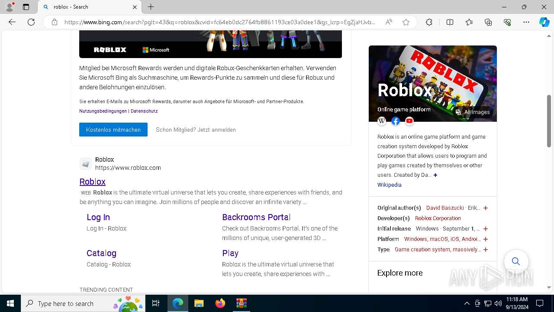
Task: Open Task View on taskbar
Action: [156, 303]
